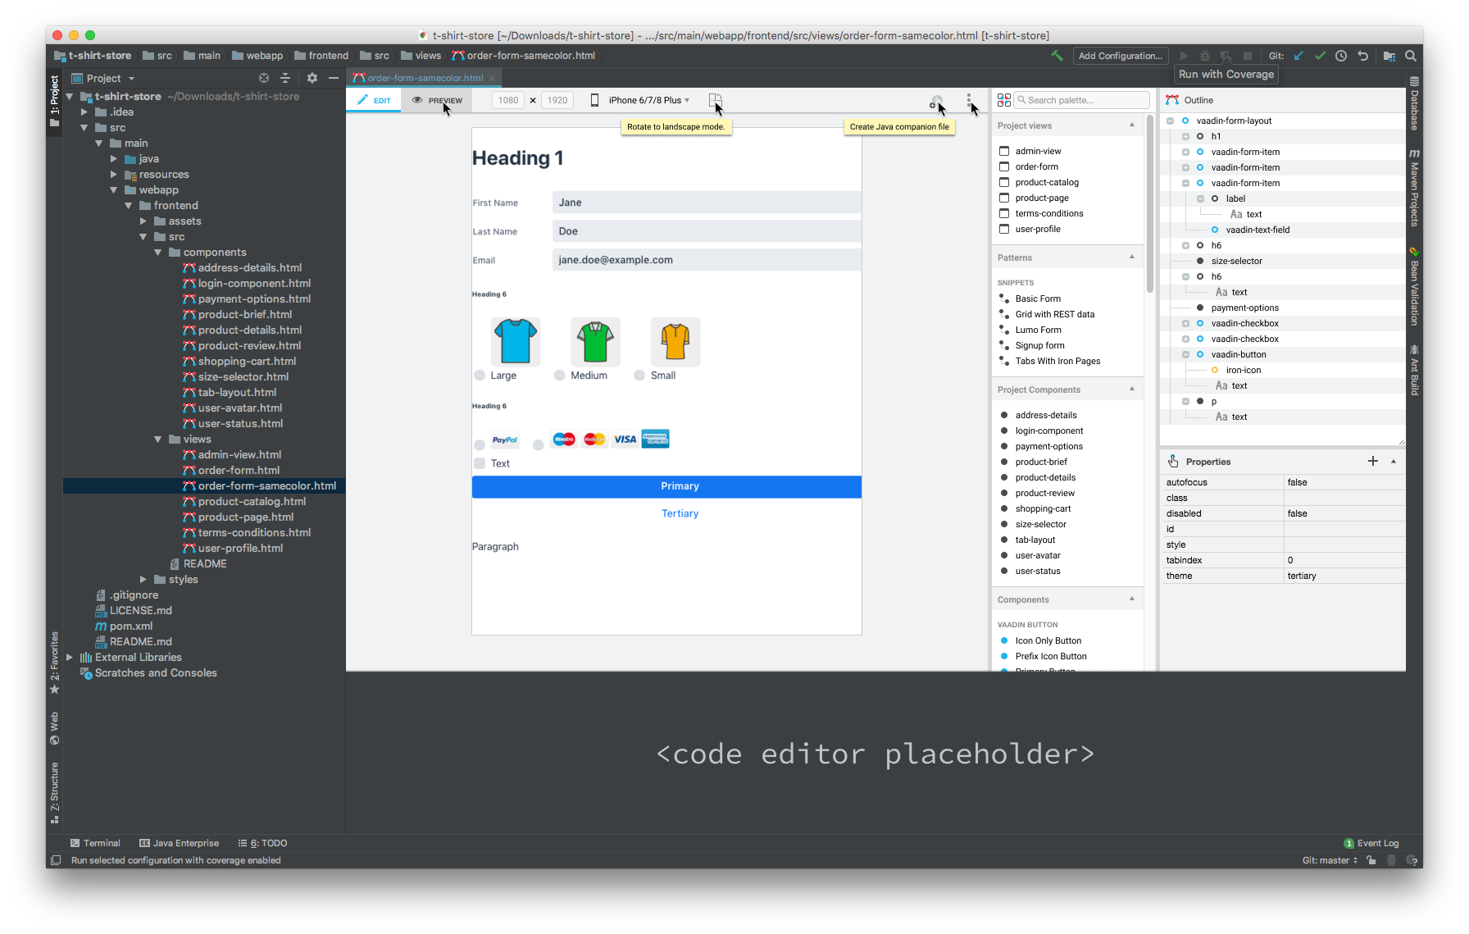Collapse the components folder in tree
Viewport: 1469px width, 934px height.
coord(158,253)
